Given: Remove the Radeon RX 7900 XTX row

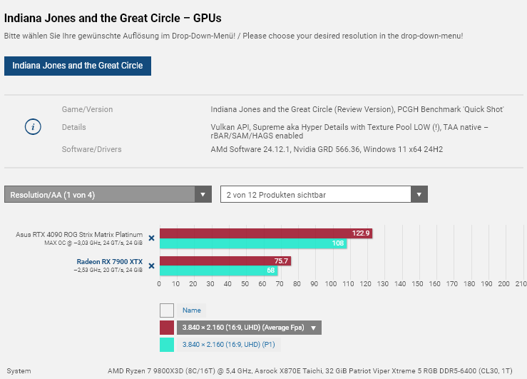Looking at the screenshot, I should [x=151, y=266].
